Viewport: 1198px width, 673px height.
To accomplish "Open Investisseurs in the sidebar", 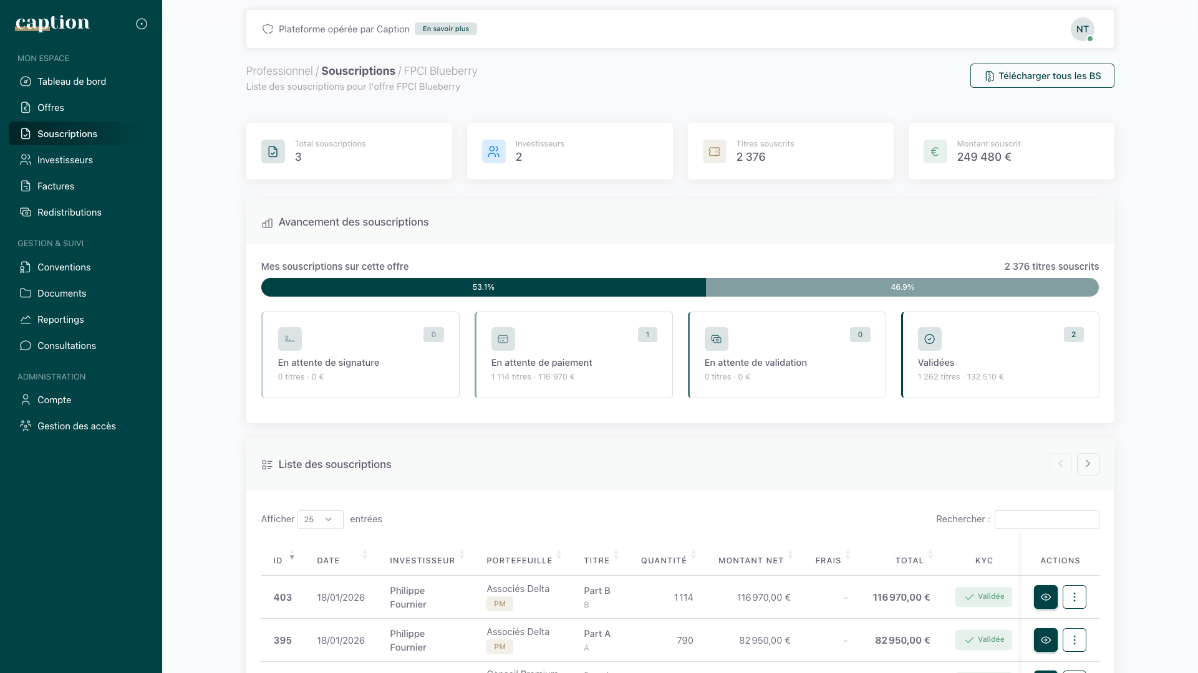I will [65, 160].
